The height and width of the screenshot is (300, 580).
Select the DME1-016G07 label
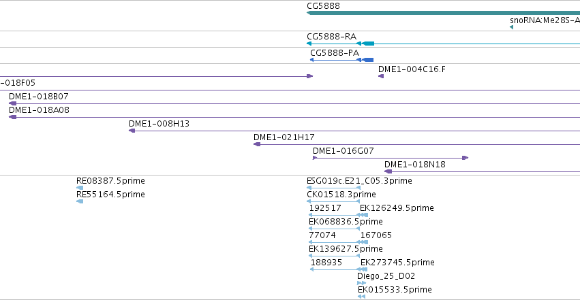tap(344, 151)
